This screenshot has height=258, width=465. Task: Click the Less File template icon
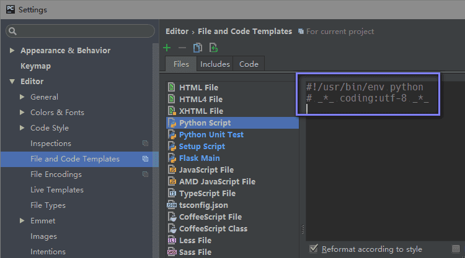[x=172, y=240]
